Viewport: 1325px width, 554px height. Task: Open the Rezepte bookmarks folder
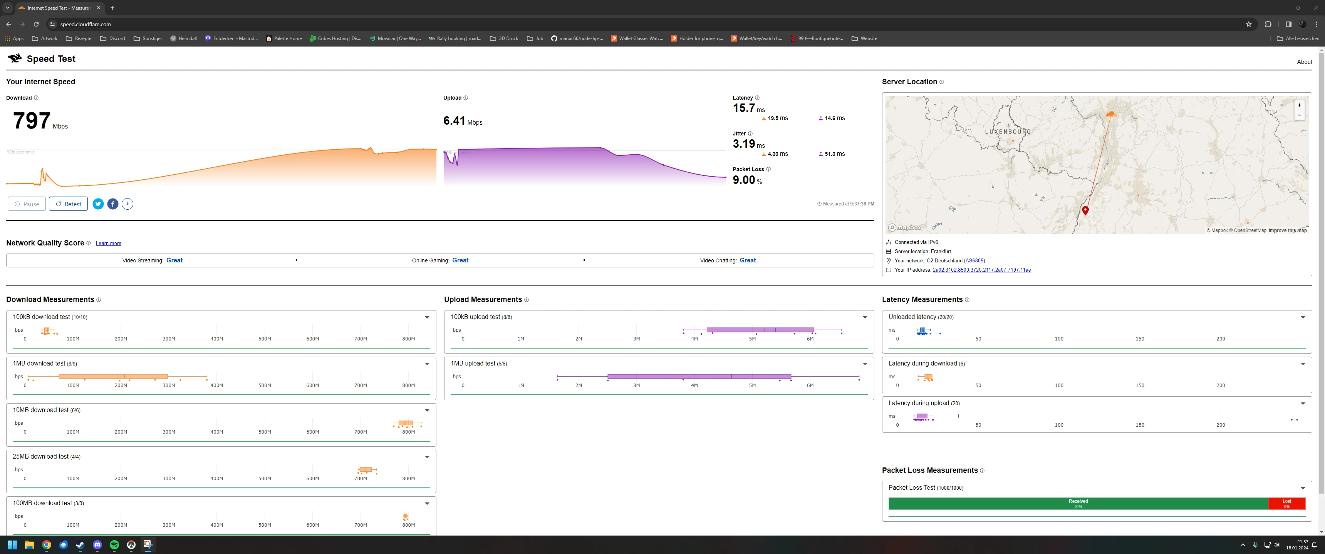click(x=79, y=38)
